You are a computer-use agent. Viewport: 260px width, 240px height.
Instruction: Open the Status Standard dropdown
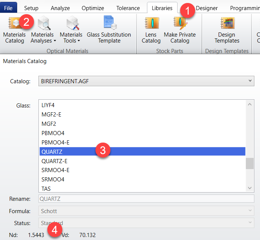click(146, 223)
